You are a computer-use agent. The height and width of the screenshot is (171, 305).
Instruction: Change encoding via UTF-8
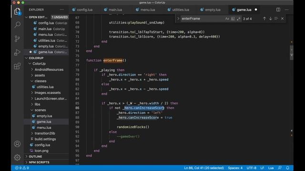(252, 168)
